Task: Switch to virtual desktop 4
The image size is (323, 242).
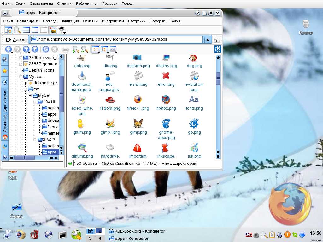Action: coord(100,238)
